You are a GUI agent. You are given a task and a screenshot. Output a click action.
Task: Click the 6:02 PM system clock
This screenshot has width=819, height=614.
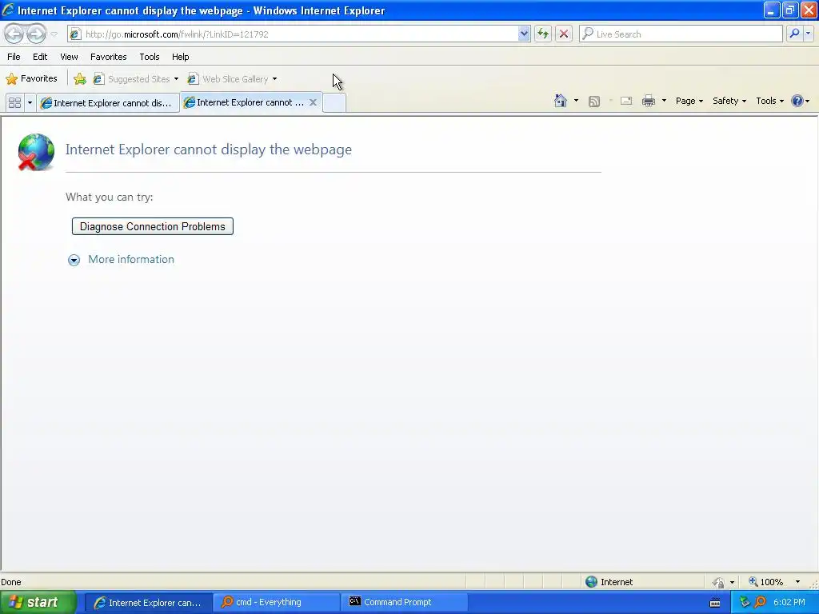tap(789, 603)
